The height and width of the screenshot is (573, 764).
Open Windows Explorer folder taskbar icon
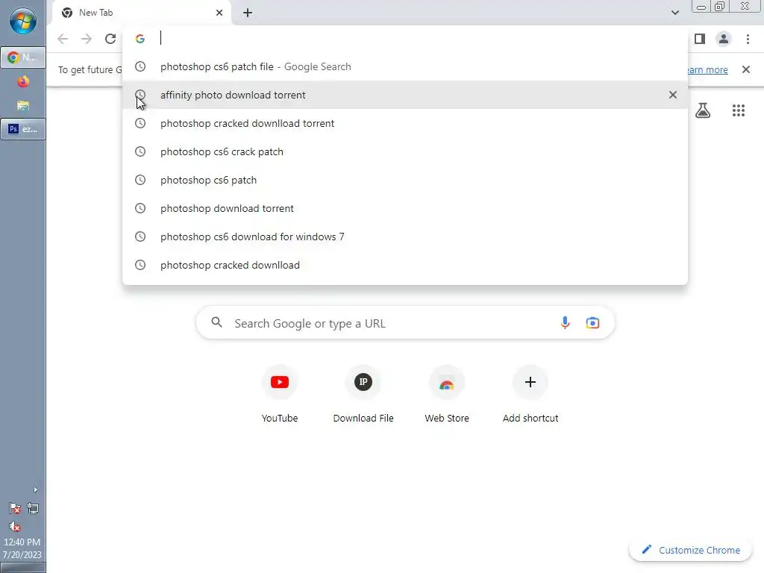pos(23,105)
